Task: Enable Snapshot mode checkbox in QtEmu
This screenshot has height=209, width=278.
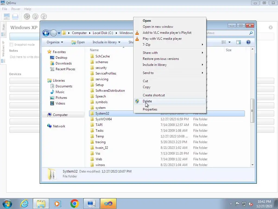Action: click(x=11, y=45)
